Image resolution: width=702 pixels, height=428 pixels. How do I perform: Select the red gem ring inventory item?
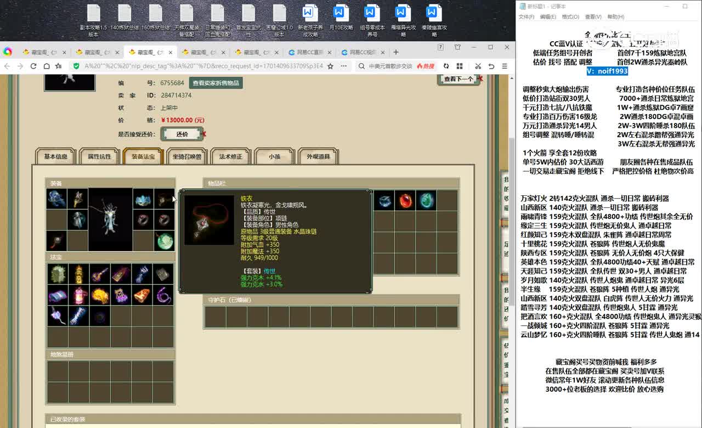(x=406, y=200)
